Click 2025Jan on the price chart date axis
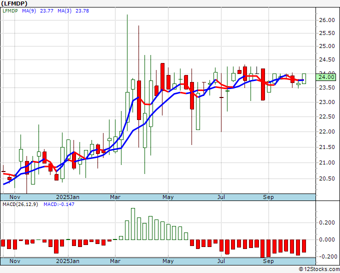This screenshot has width=340, height=273. tap(67, 197)
